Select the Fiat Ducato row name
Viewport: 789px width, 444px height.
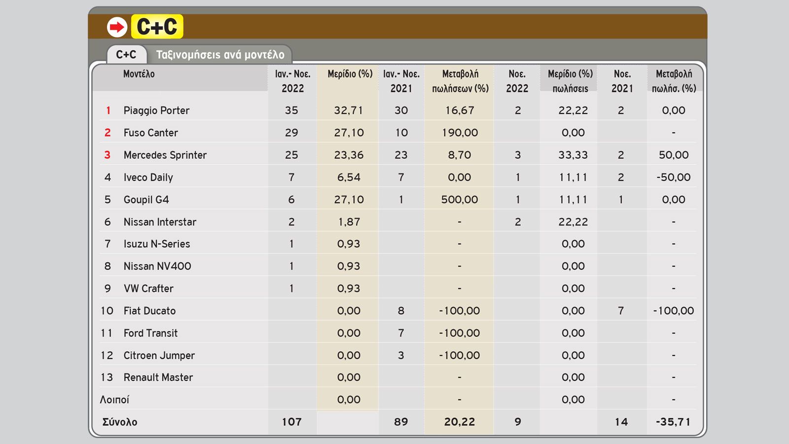[x=149, y=311]
